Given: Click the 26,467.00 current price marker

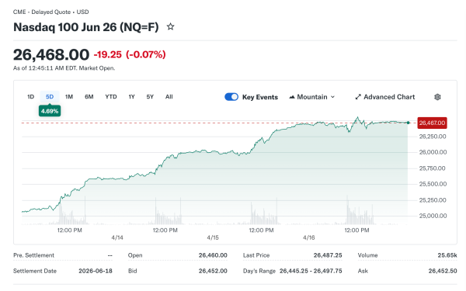Looking at the screenshot, I should coord(432,123).
